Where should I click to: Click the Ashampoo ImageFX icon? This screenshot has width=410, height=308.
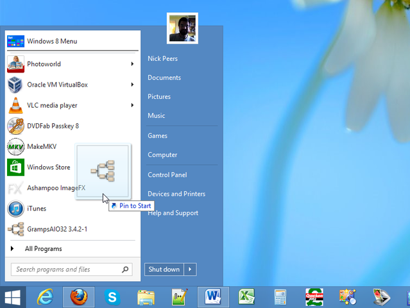(15, 188)
